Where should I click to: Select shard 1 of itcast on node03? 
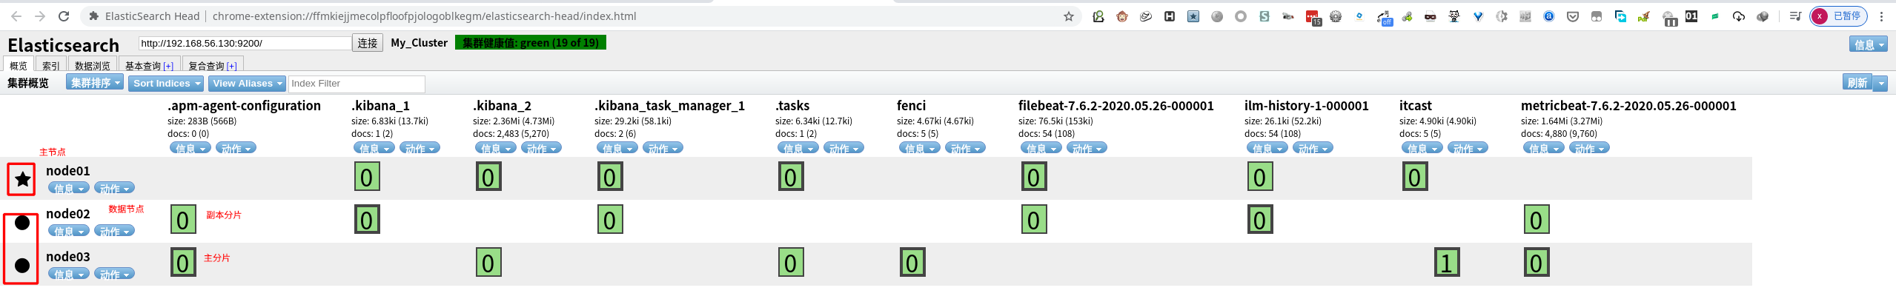point(1447,263)
